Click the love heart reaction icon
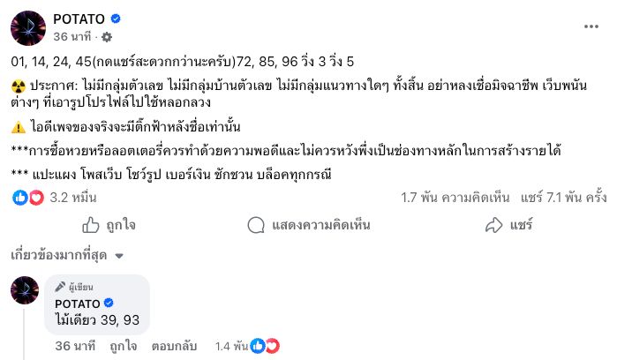 pyautogui.click(x=35, y=198)
